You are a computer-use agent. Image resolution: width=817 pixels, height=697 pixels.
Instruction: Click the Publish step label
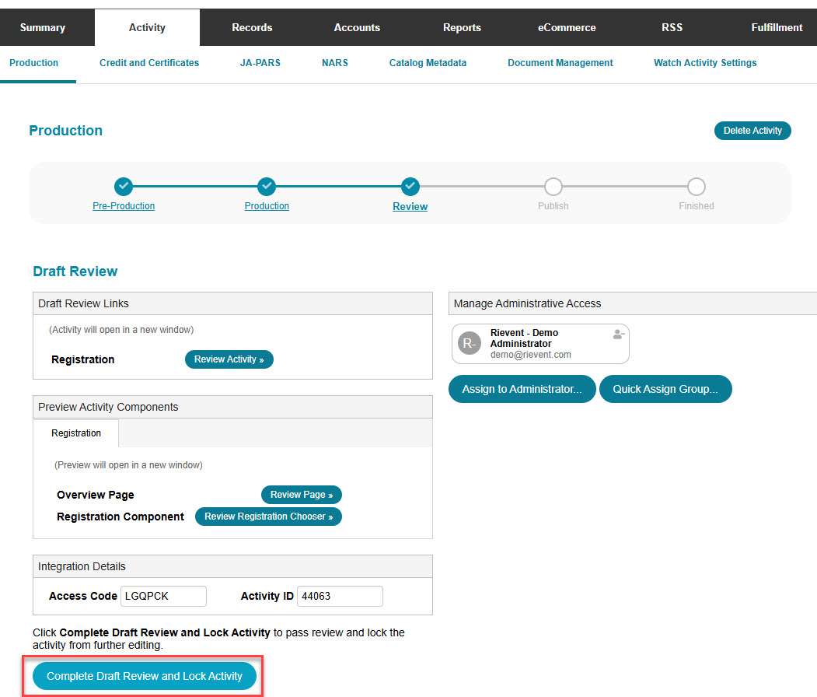click(x=553, y=206)
